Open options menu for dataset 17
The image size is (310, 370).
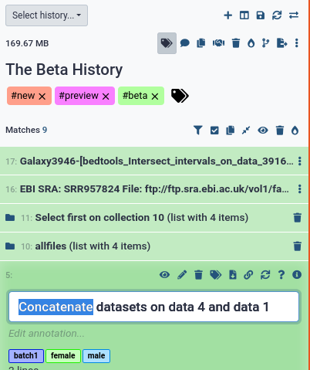click(x=300, y=161)
